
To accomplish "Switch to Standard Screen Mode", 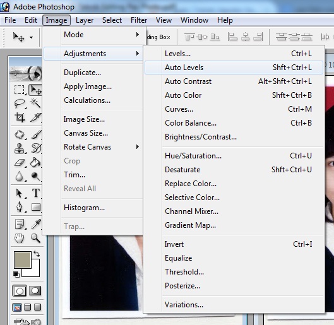I will (x=17, y=307).
